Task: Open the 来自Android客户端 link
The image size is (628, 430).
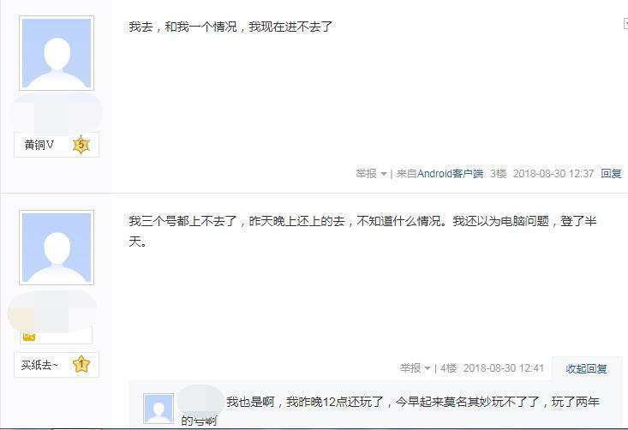Action: [440, 173]
